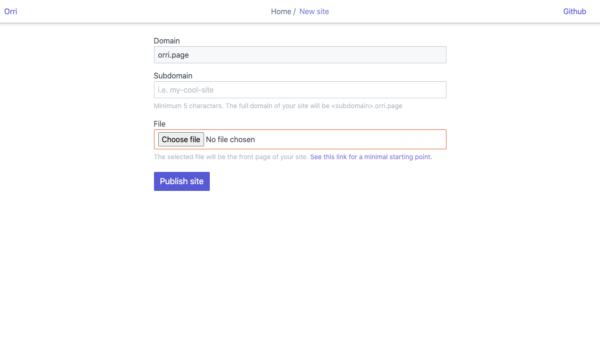
Task: Select the New site breadcrumb
Action: click(x=314, y=11)
